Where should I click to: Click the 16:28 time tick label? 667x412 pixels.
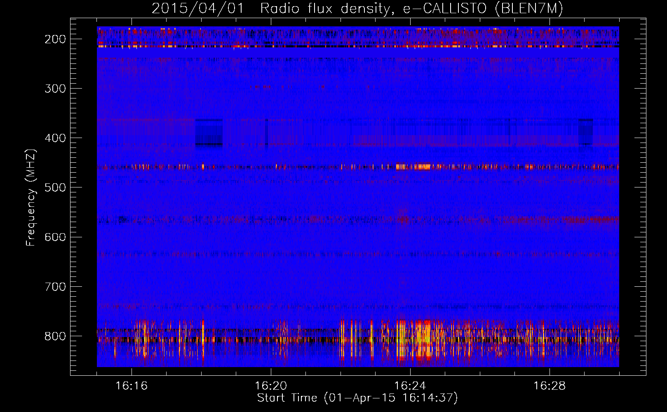[550, 386]
